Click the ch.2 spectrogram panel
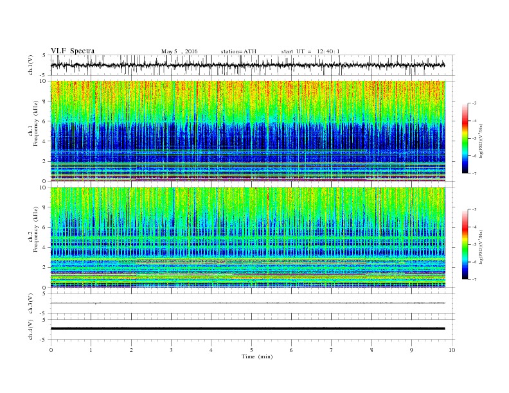 point(247,238)
